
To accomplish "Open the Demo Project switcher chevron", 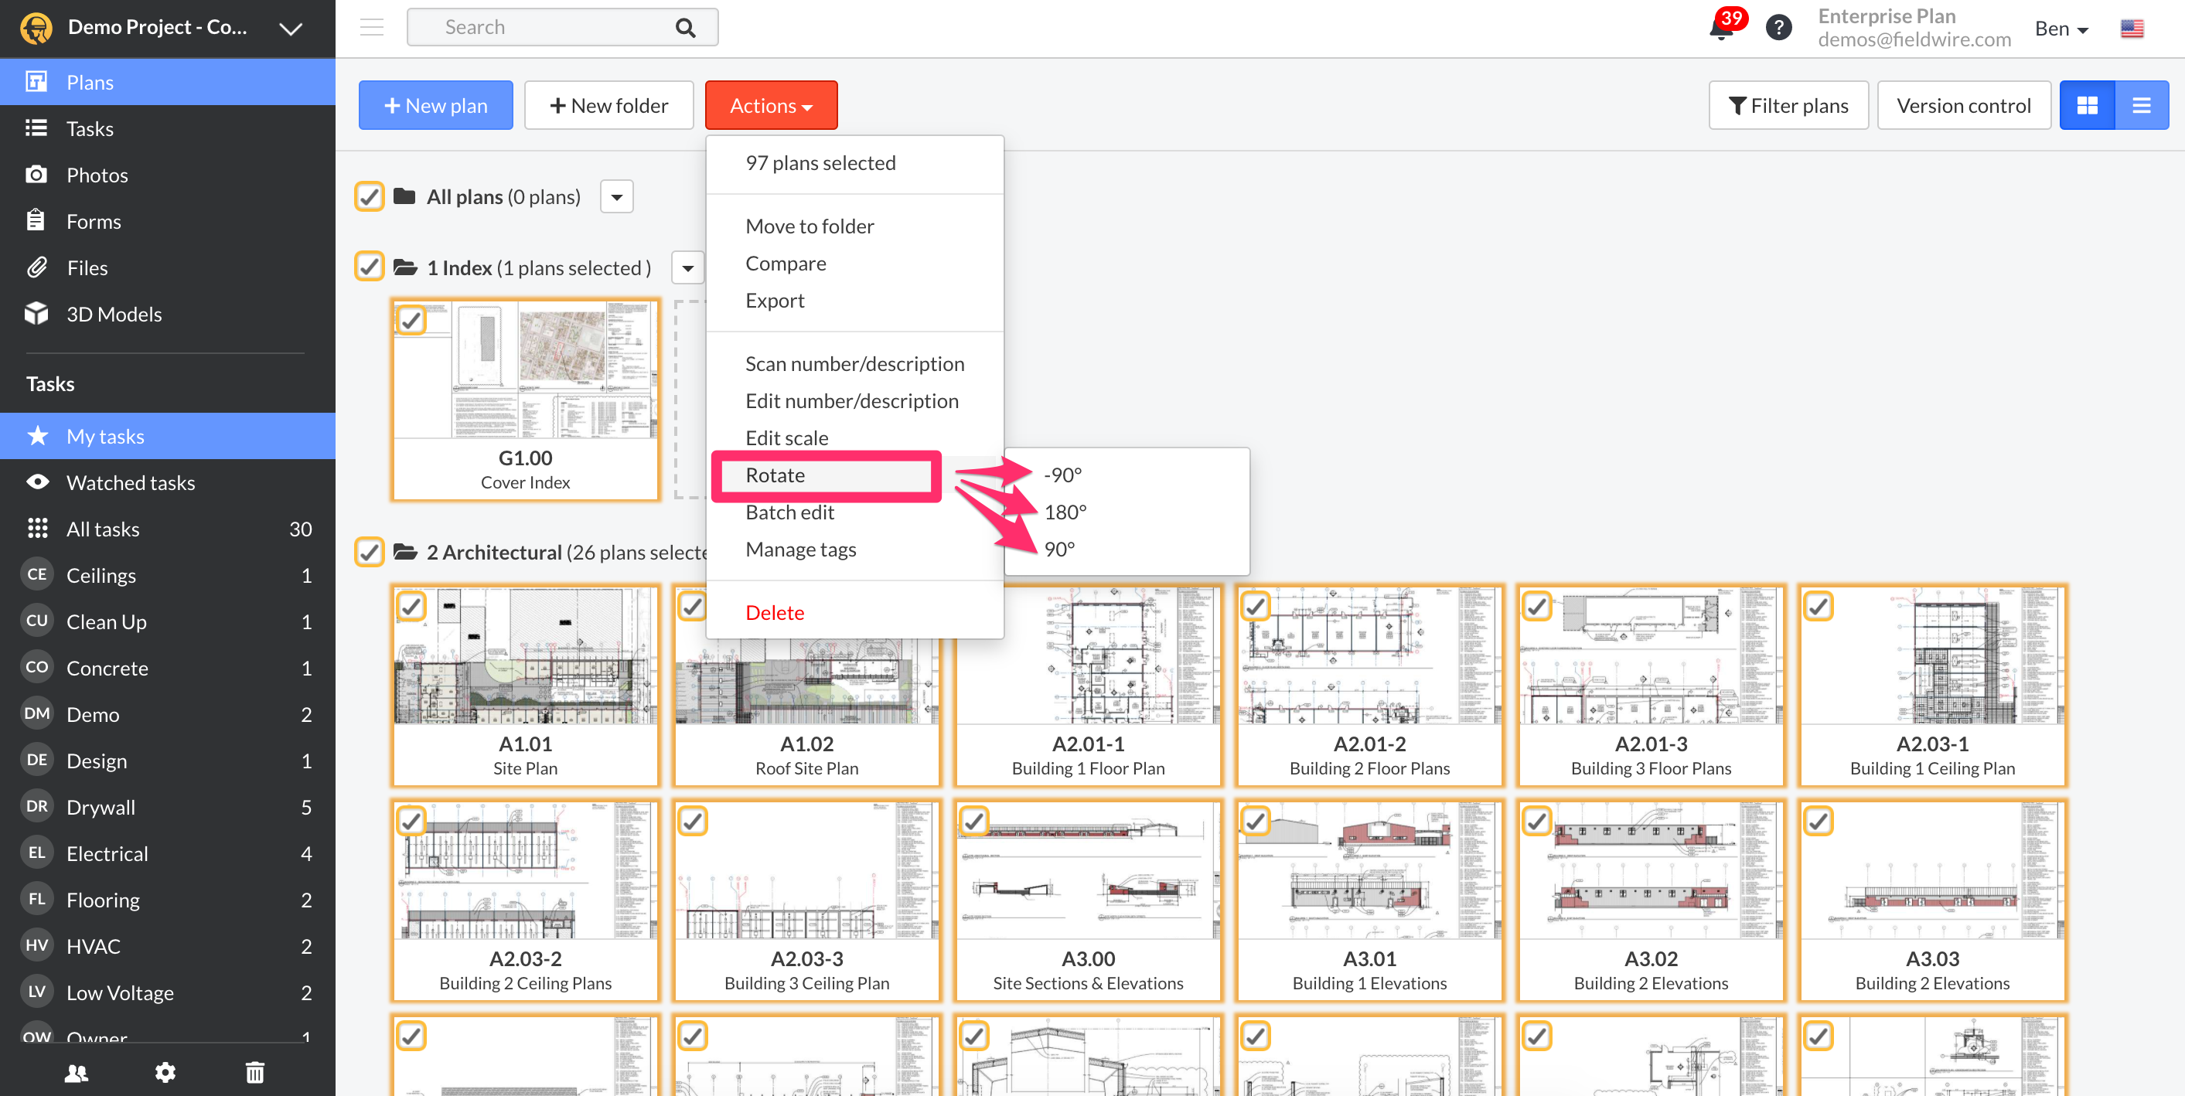I will 289,27.
